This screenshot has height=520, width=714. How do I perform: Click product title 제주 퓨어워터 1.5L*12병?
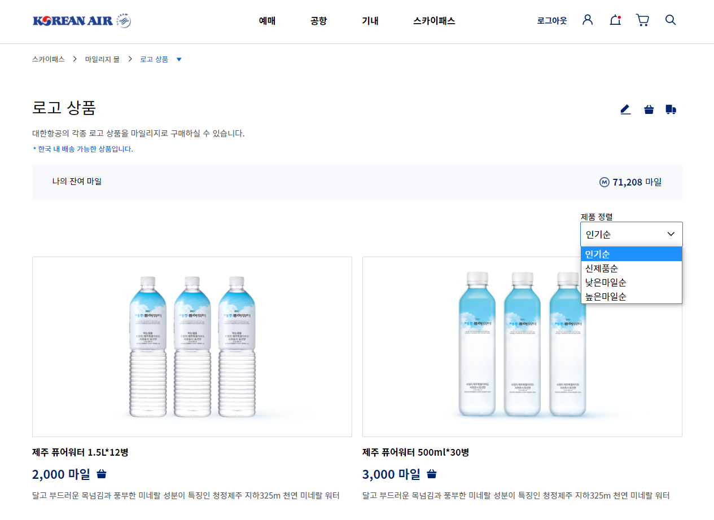pyautogui.click(x=80, y=452)
